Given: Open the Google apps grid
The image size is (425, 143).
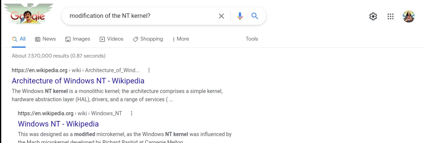Looking at the screenshot, I should (390, 16).
